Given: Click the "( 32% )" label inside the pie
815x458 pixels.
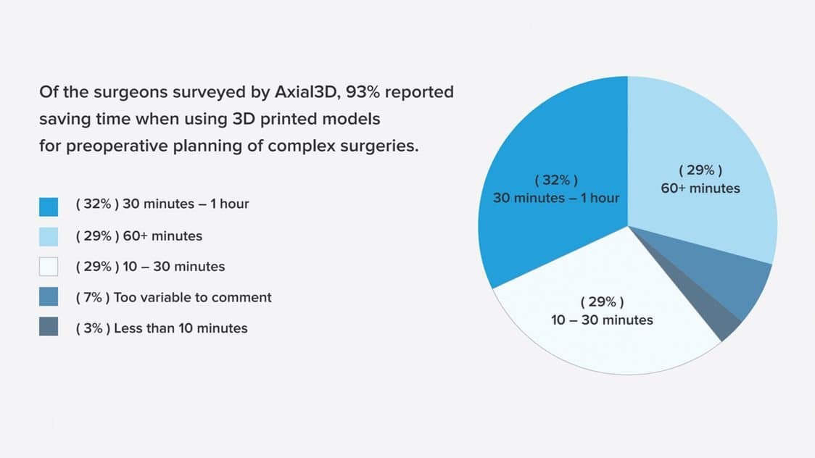Looking at the screenshot, I should pyautogui.click(x=556, y=180).
